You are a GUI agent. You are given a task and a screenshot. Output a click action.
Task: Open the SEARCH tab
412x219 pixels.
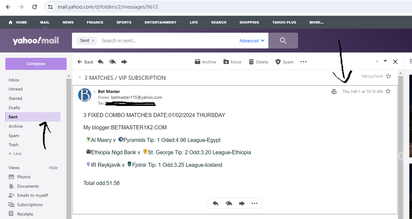tap(219, 22)
